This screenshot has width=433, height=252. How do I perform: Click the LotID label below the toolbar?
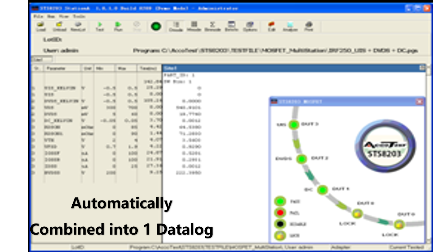coord(52,40)
